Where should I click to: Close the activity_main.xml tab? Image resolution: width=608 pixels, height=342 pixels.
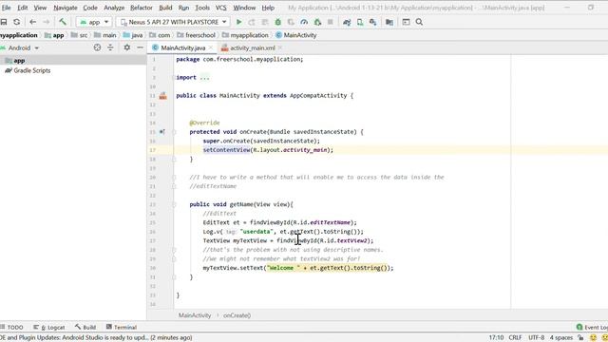(x=280, y=47)
